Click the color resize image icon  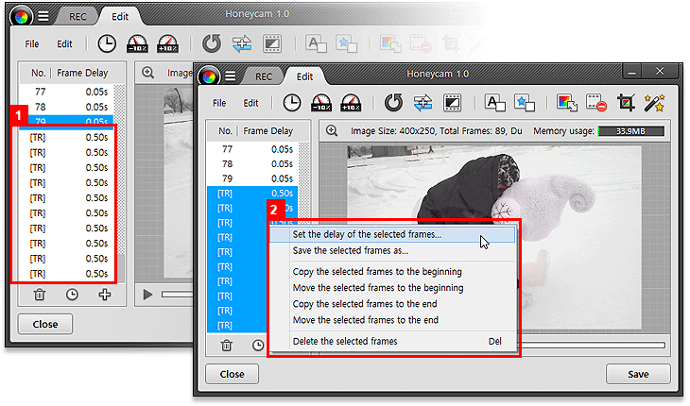coord(567,103)
